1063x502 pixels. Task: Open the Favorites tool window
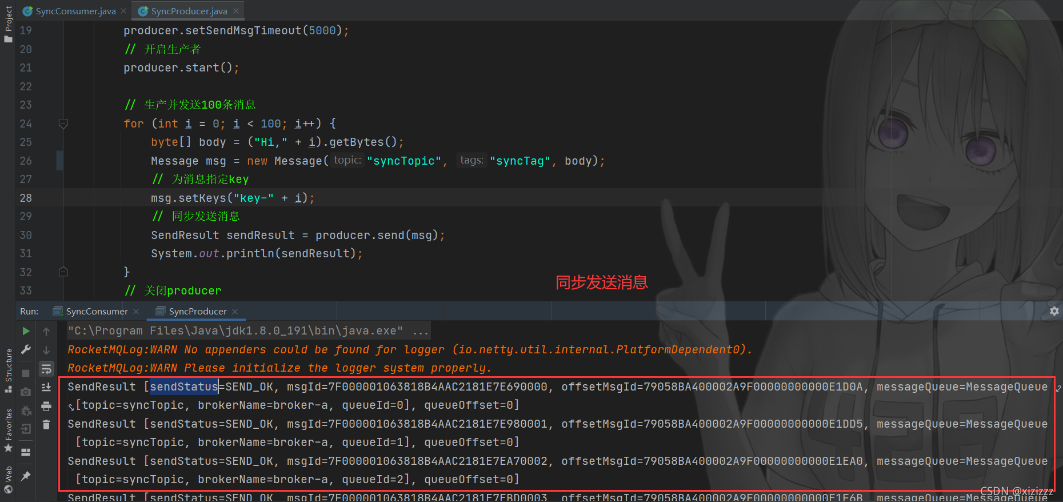(x=8, y=430)
